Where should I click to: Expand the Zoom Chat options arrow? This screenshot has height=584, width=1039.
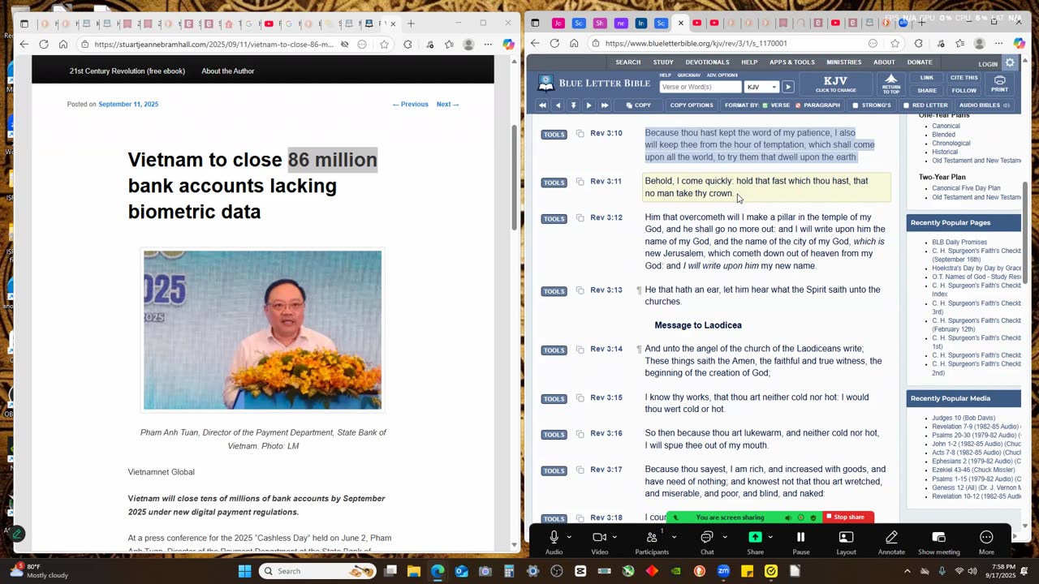click(x=725, y=537)
